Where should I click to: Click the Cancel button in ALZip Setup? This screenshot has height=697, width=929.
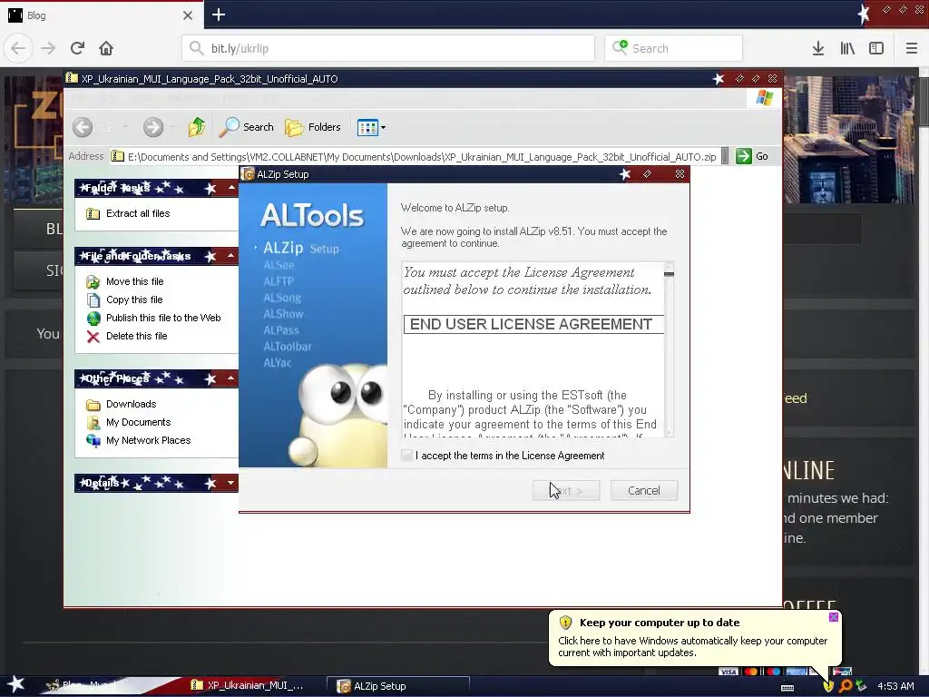(x=643, y=490)
